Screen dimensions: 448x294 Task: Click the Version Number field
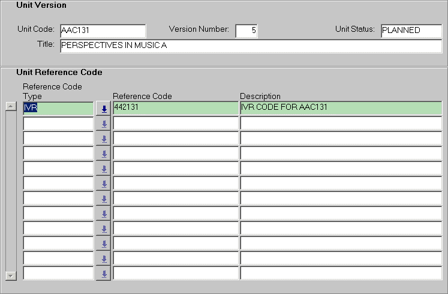pyautogui.click(x=246, y=31)
